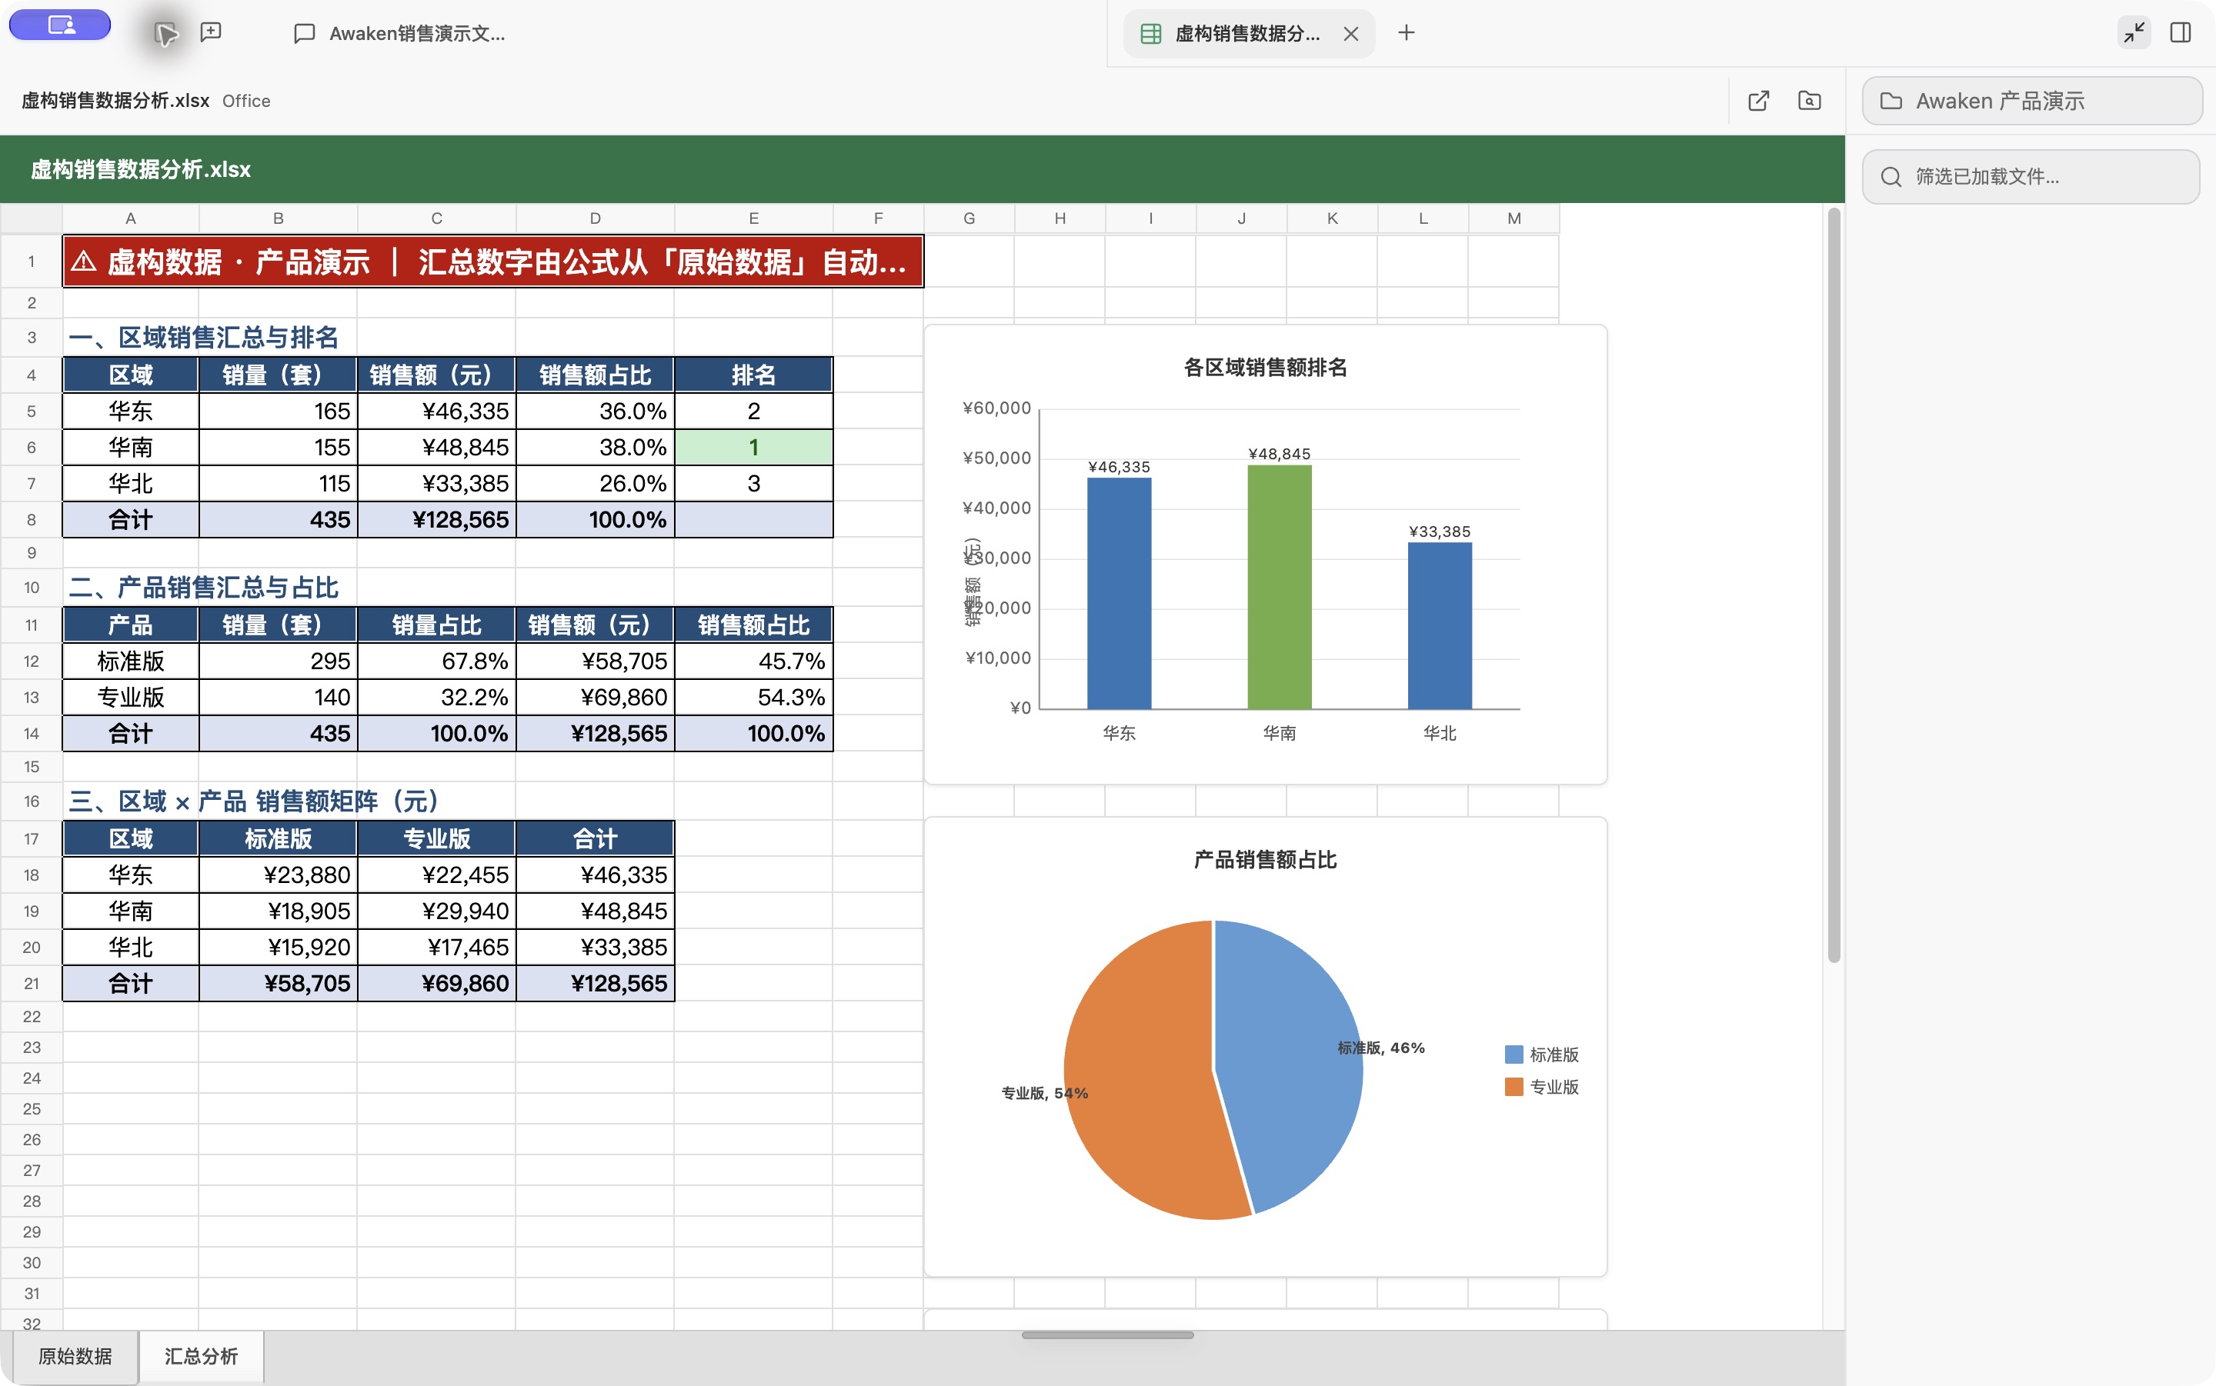Click the purple screen-share button
This screenshot has height=1386, width=2216.
tap(59, 25)
